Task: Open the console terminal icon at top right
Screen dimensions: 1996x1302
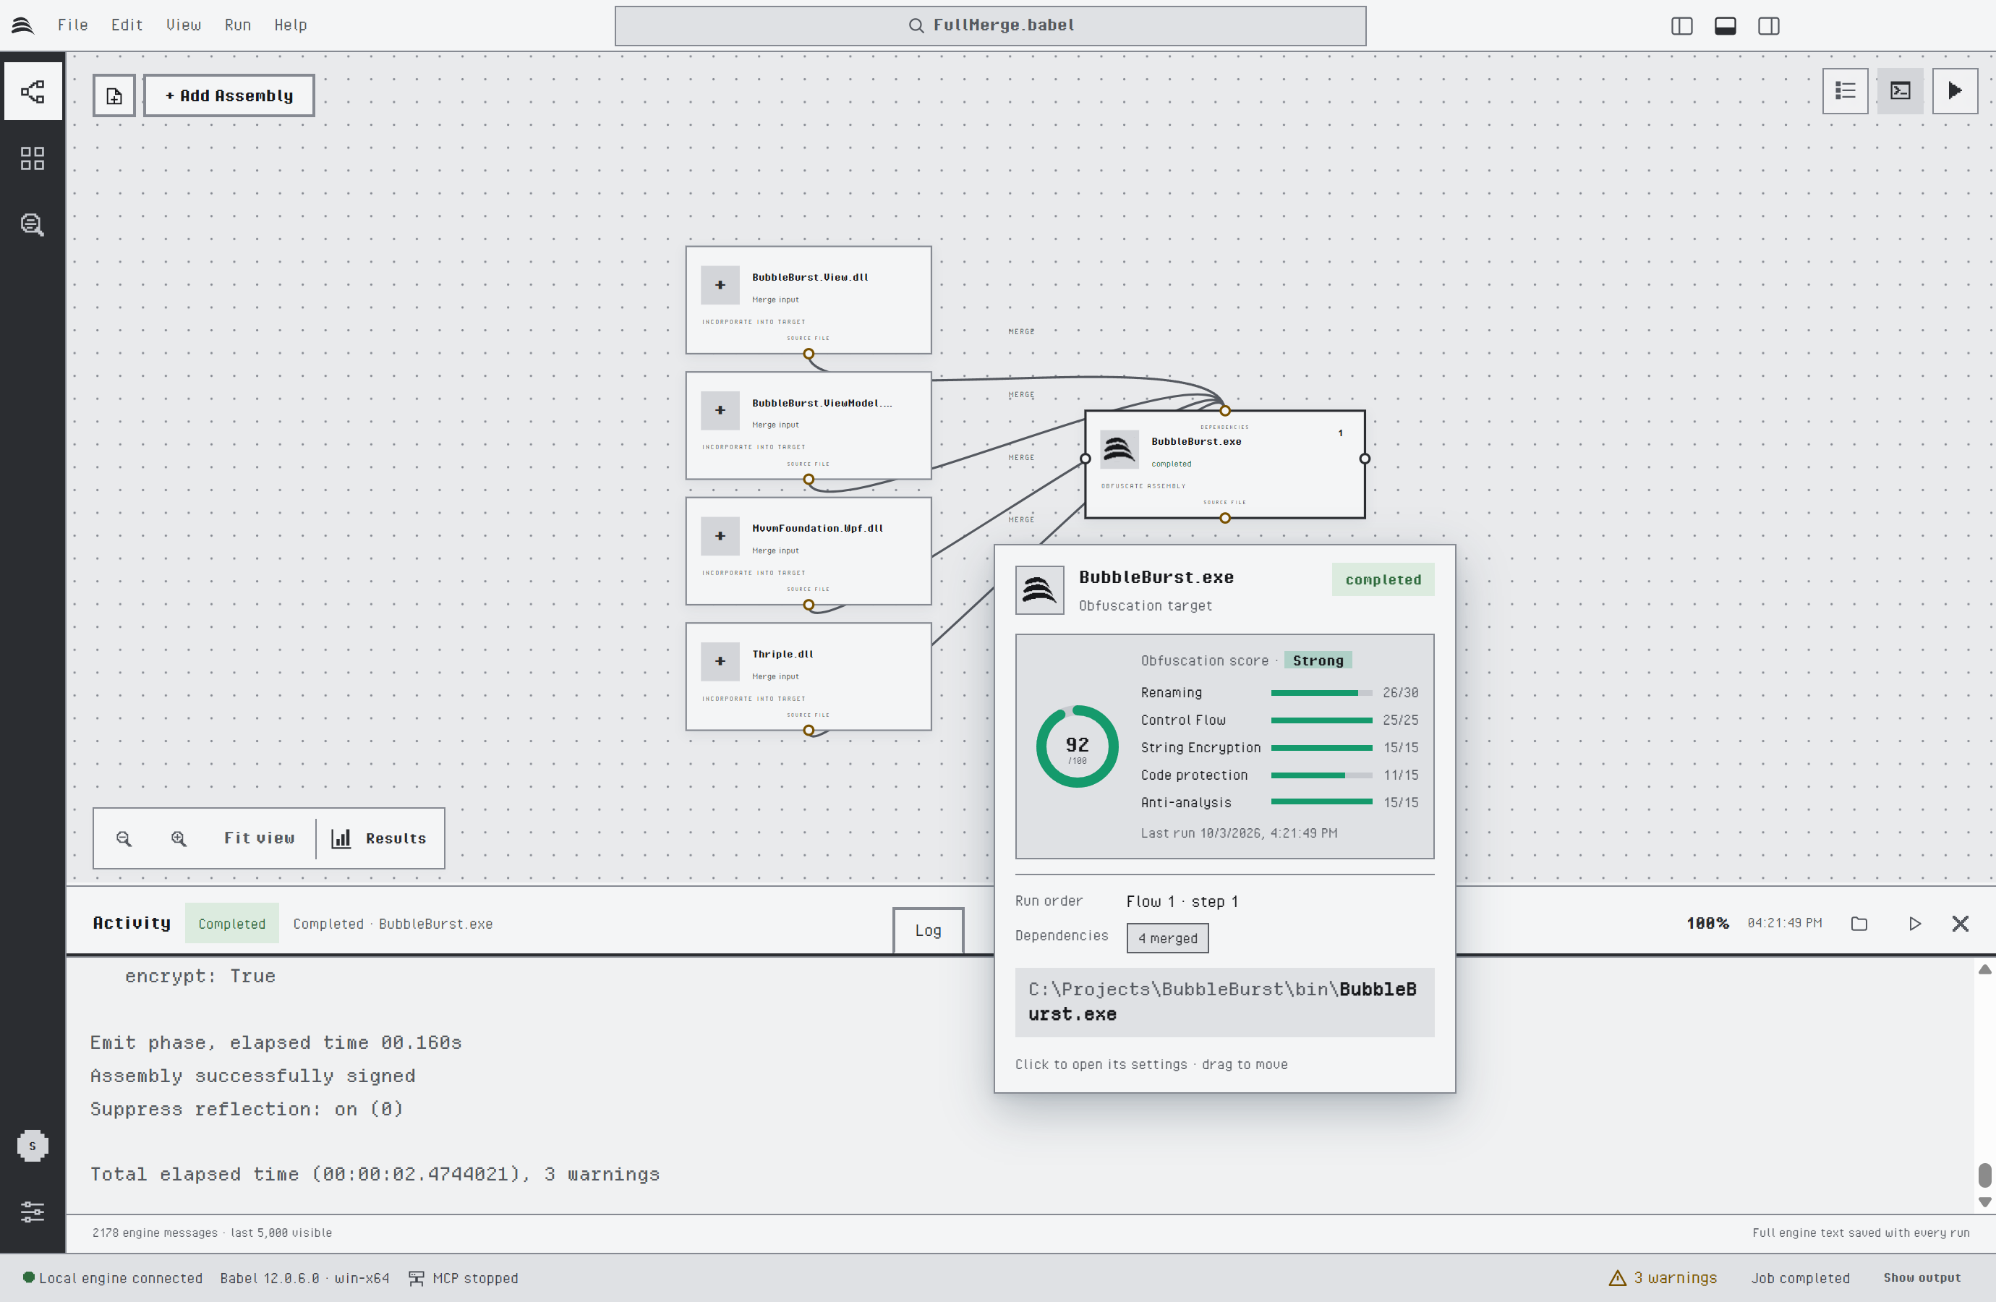Action: point(1901,90)
